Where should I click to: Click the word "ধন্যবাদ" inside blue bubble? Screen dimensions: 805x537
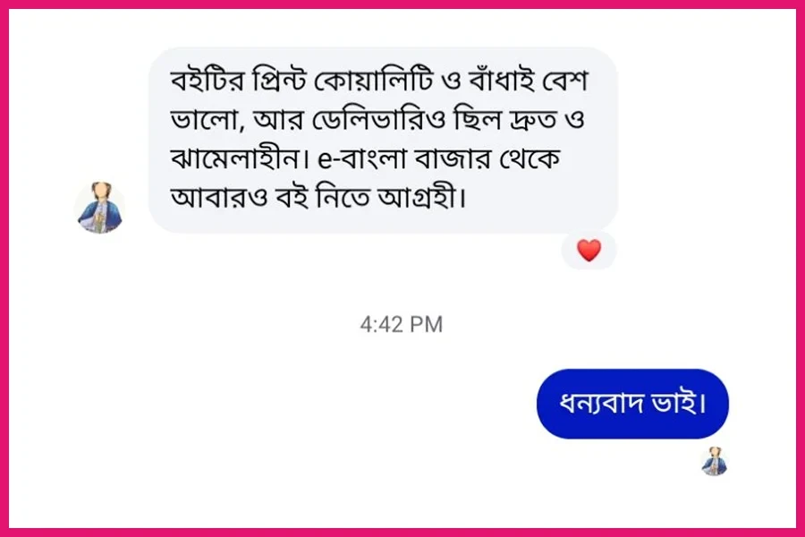click(x=601, y=404)
